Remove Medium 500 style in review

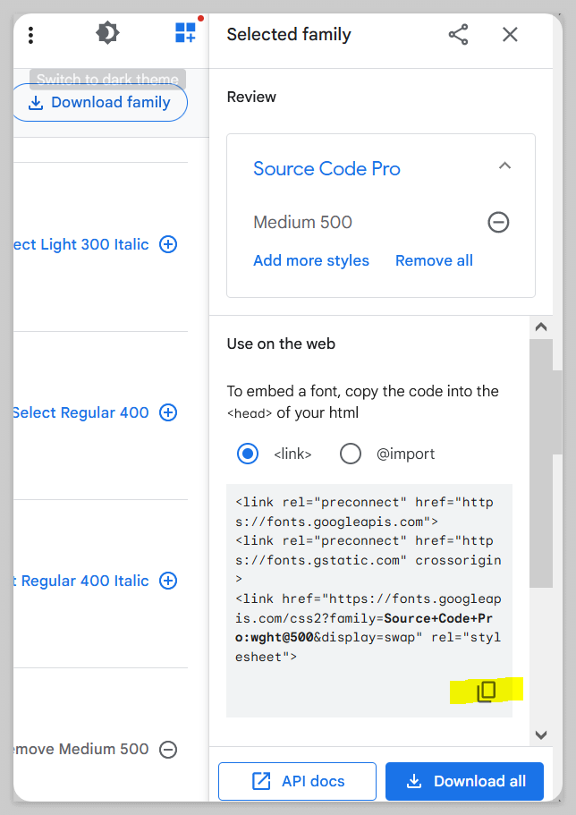click(x=498, y=223)
